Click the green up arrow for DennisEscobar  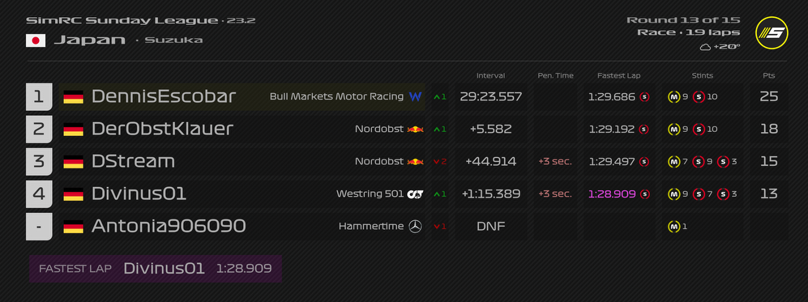click(x=437, y=96)
